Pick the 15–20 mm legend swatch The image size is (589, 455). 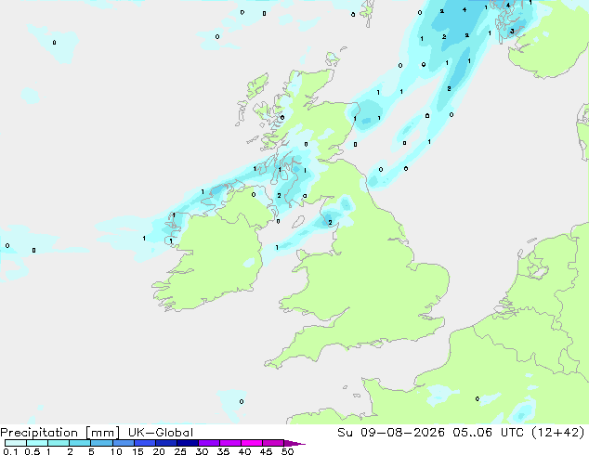[x=145, y=443]
